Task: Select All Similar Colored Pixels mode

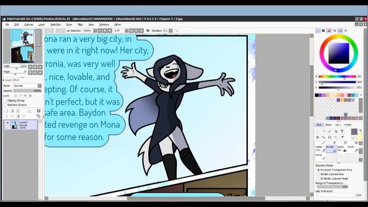Action: click(319, 179)
